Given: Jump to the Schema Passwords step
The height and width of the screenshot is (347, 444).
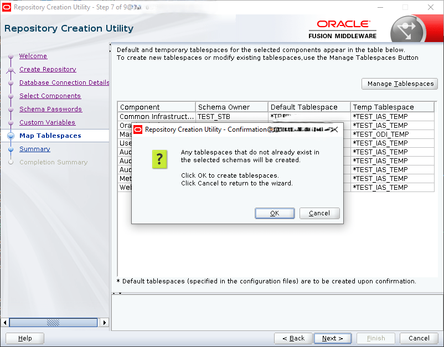Looking at the screenshot, I should [x=50, y=109].
